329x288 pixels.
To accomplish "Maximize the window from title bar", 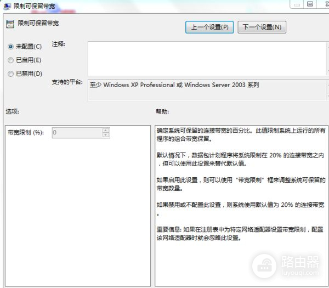I will click(x=310, y=4).
